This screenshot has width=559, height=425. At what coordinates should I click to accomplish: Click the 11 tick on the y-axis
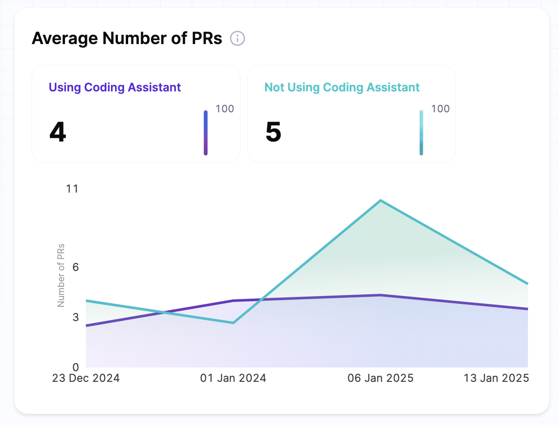tap(72, 189)
